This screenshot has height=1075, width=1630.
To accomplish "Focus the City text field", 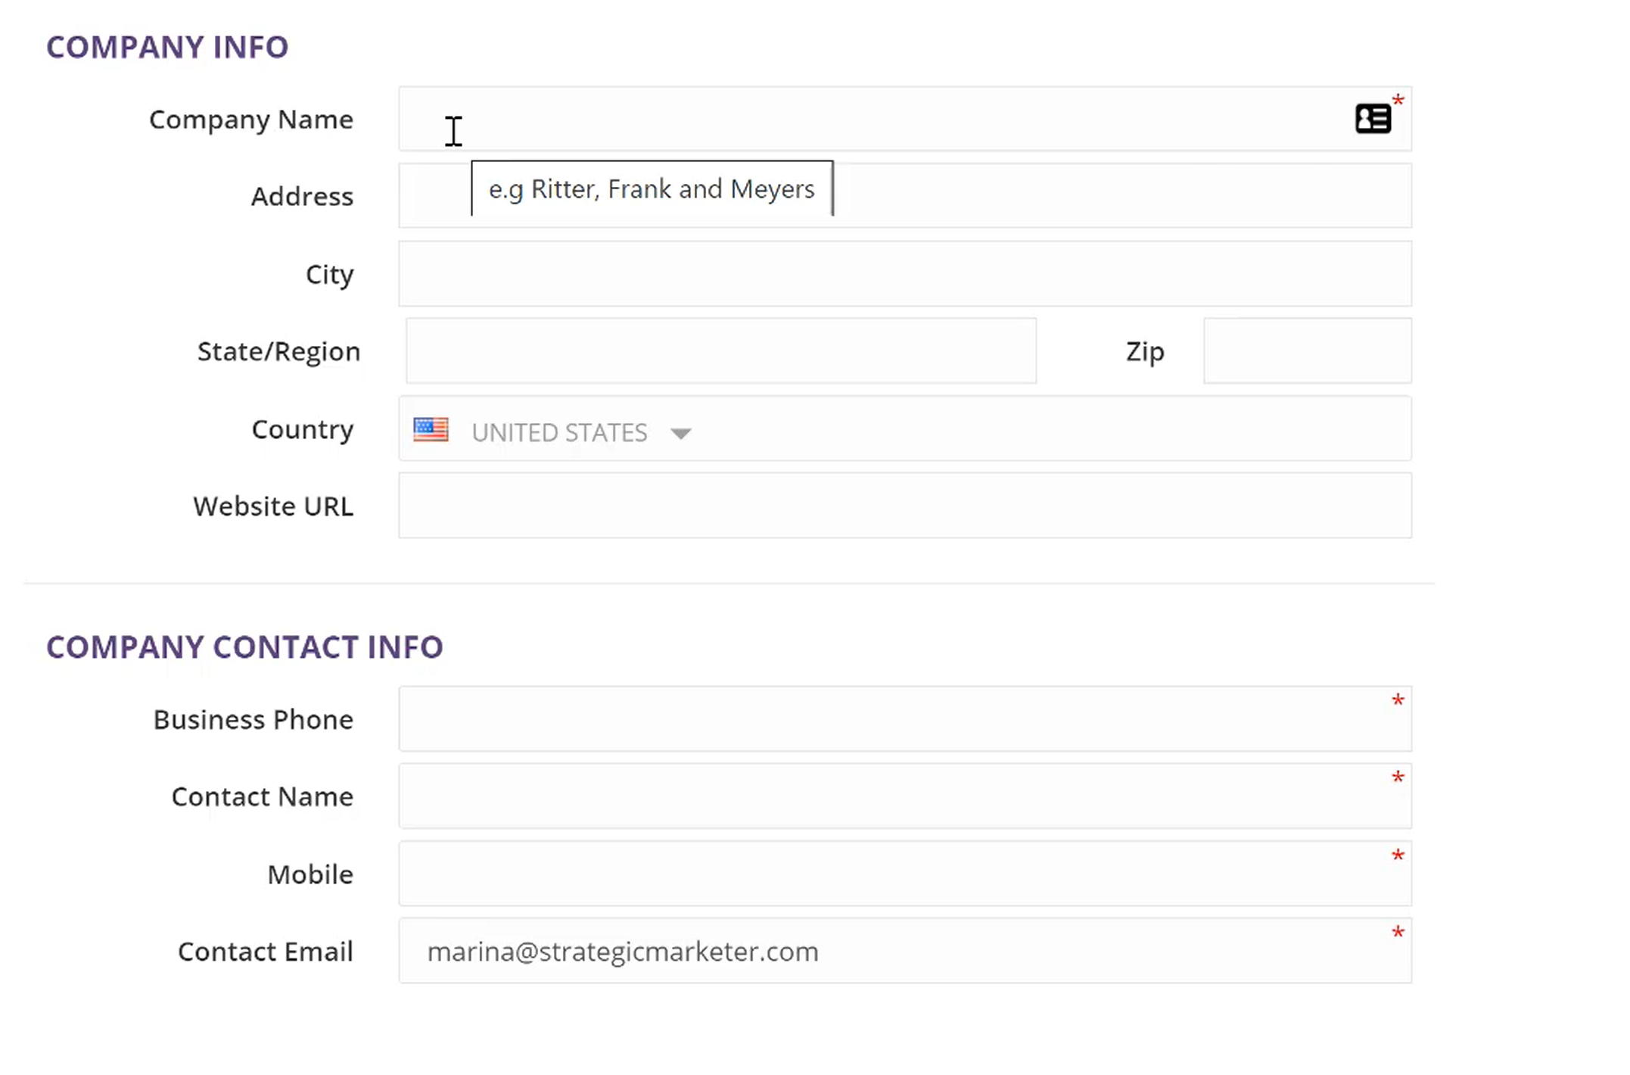I will click(904, 274).
